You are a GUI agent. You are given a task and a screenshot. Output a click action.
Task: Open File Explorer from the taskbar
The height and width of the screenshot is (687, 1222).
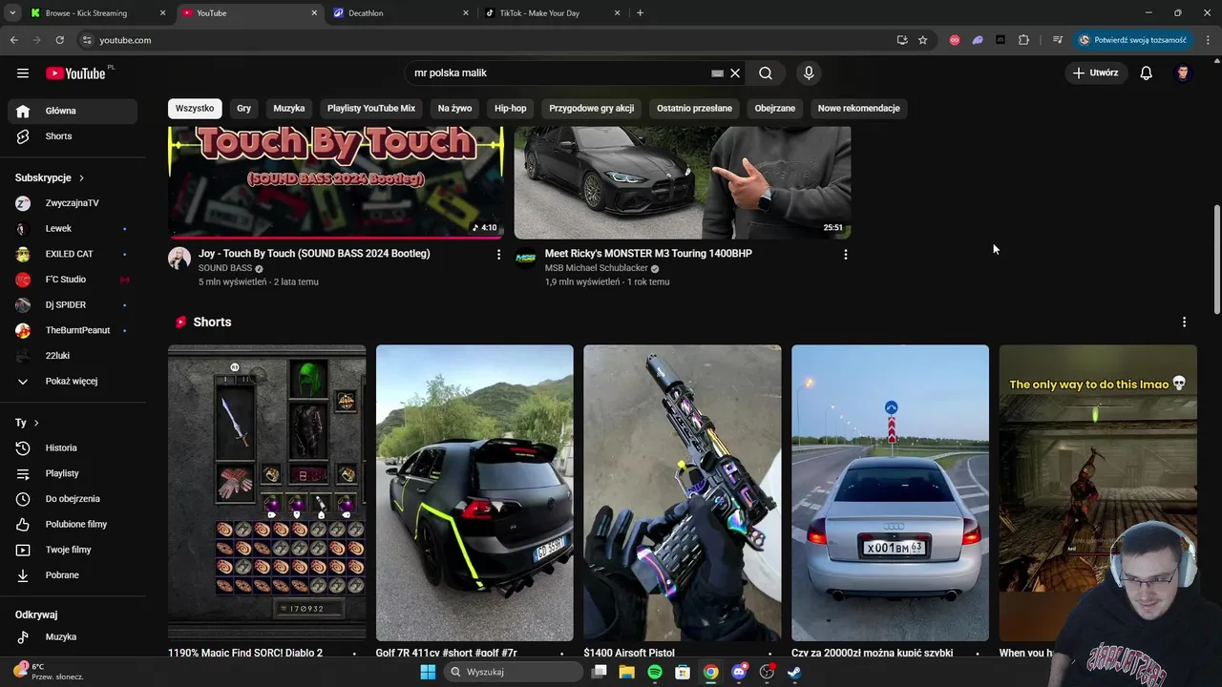pyautogui.click(x=626, y=672)
